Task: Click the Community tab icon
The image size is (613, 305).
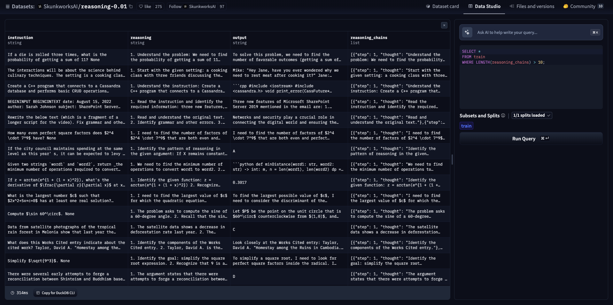Action: click(565, 6)
